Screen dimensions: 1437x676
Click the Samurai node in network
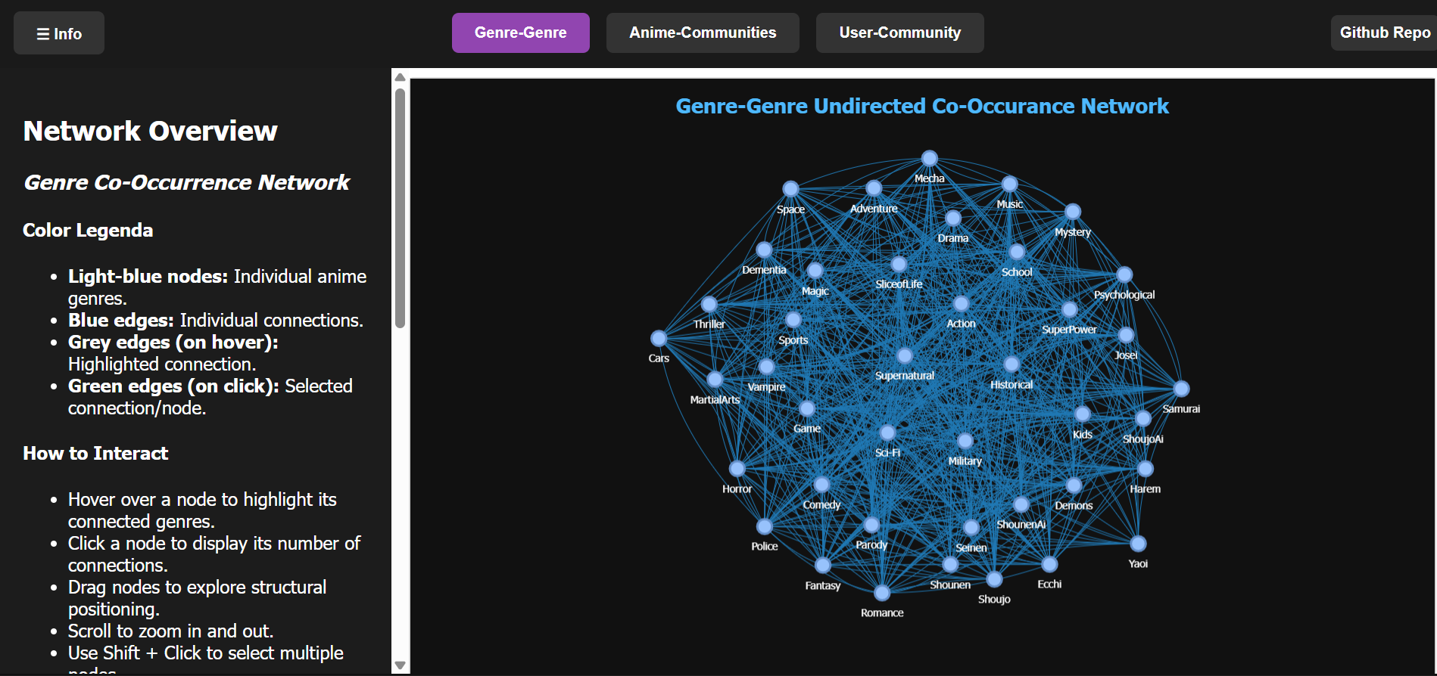[1181, 389]
